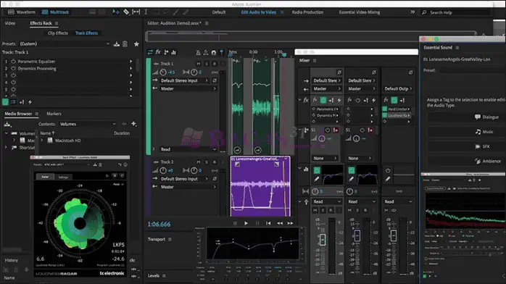This screenshot has width=506, height=284.
Task: Open Track 2 Default Stereo Input dropdown
Action: point(184,179)
